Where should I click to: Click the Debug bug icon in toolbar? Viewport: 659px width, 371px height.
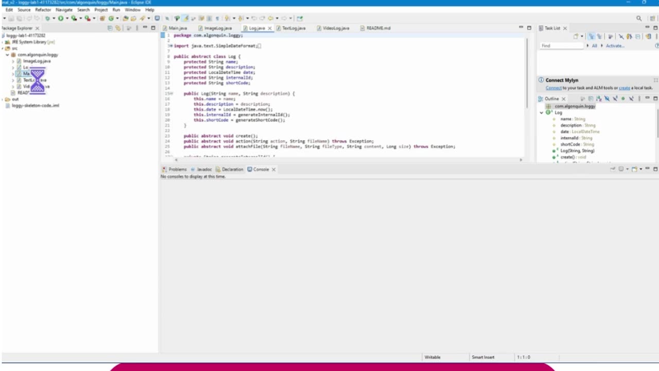click(x=47, y=18)
